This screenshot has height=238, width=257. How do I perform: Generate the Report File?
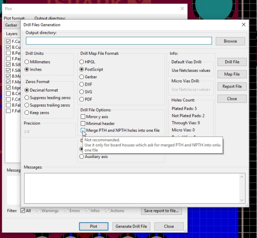tap(232, 86)
